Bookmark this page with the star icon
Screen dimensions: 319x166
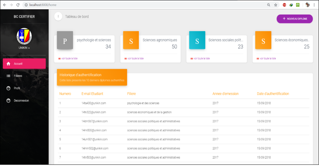276,5
